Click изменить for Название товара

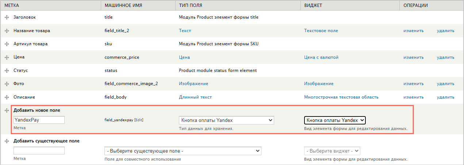(413, 31)
